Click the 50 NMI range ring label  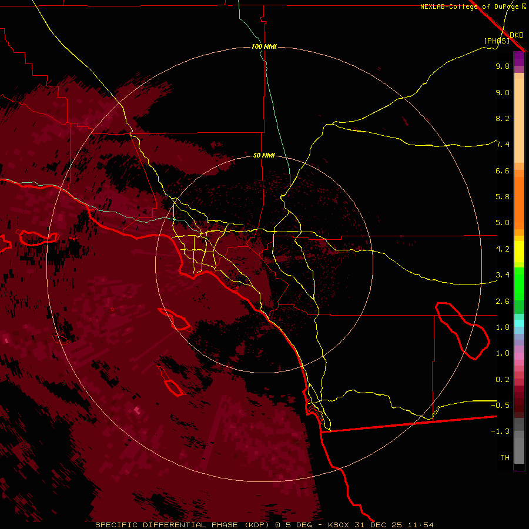click(x=264, y=155)
